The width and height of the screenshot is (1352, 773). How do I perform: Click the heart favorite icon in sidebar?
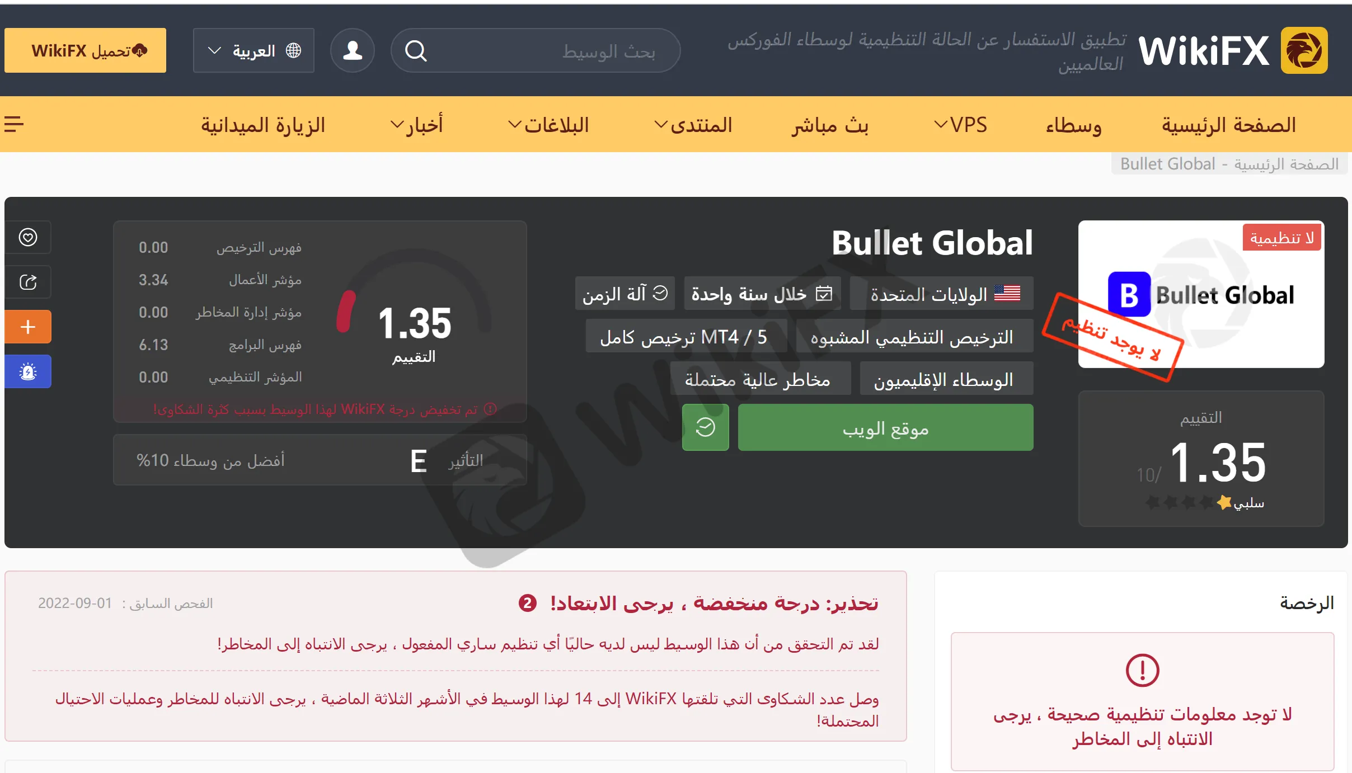(x=28, y=237)
